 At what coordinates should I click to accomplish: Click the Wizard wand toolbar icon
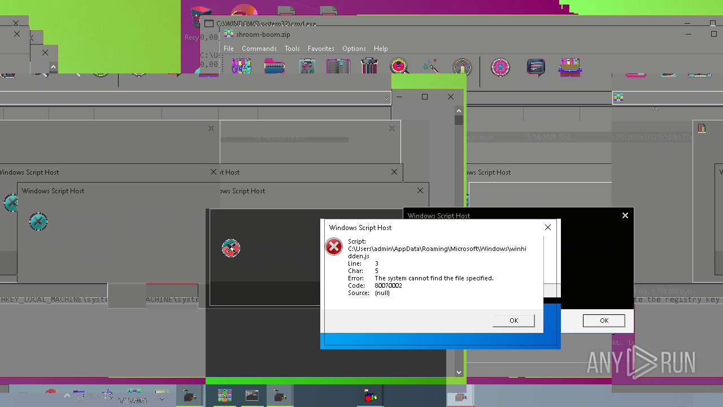pos(431,66)
